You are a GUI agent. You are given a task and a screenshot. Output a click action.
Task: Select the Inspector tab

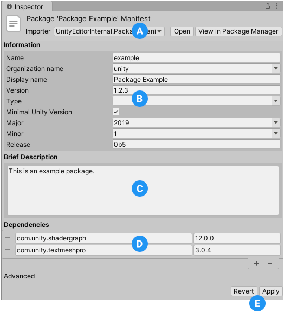coord(27,6)
